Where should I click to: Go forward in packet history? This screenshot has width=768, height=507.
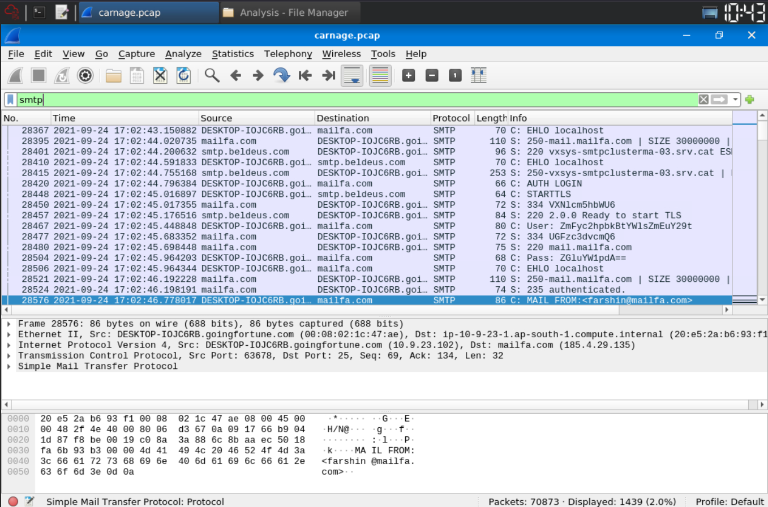click(x=258, y=75)
